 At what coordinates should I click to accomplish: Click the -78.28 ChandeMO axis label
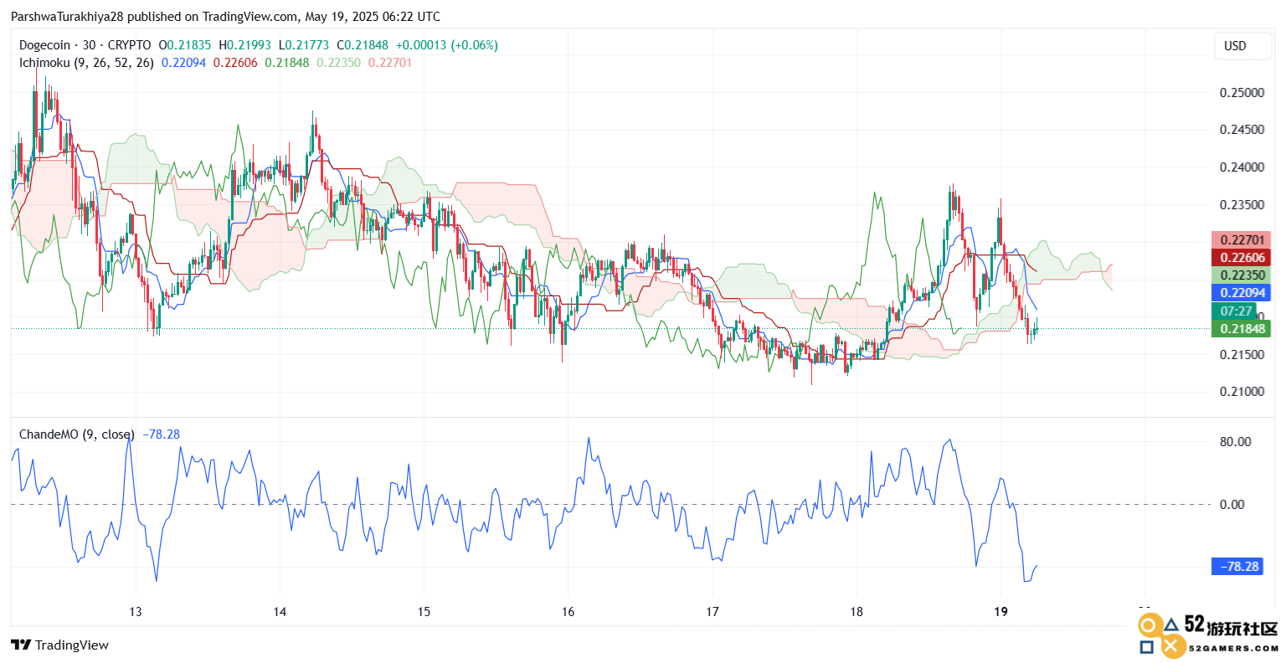[x=1237, y=567]
